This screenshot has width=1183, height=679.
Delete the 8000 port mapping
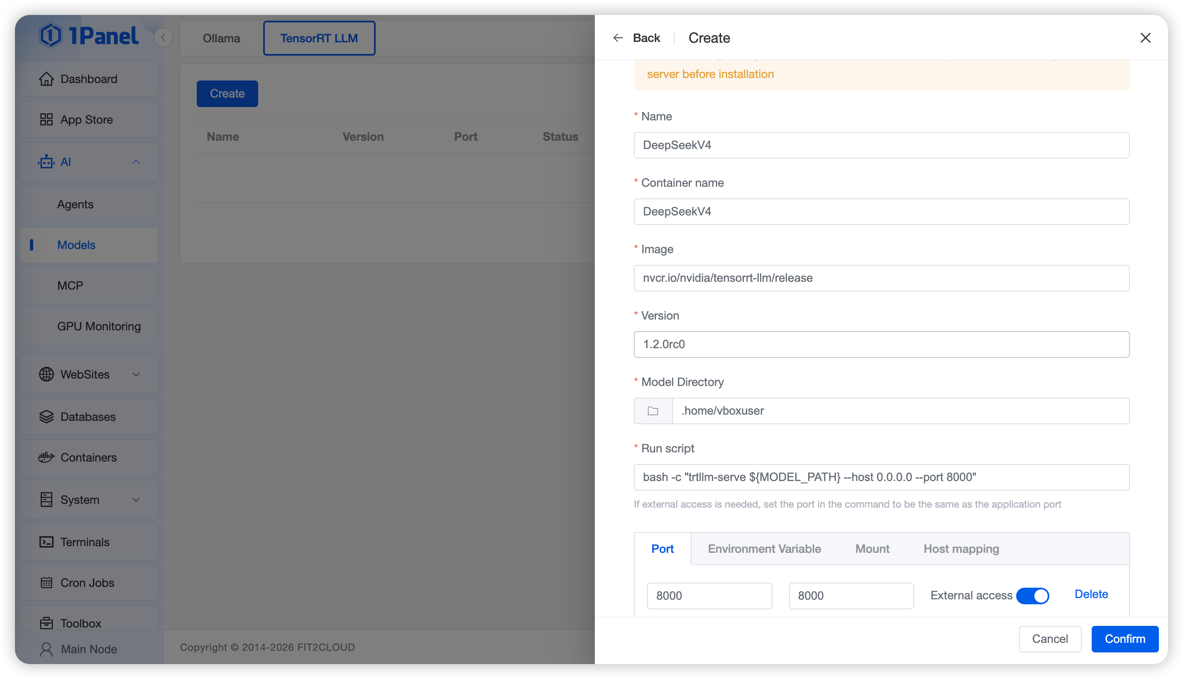coord(1091,594)
